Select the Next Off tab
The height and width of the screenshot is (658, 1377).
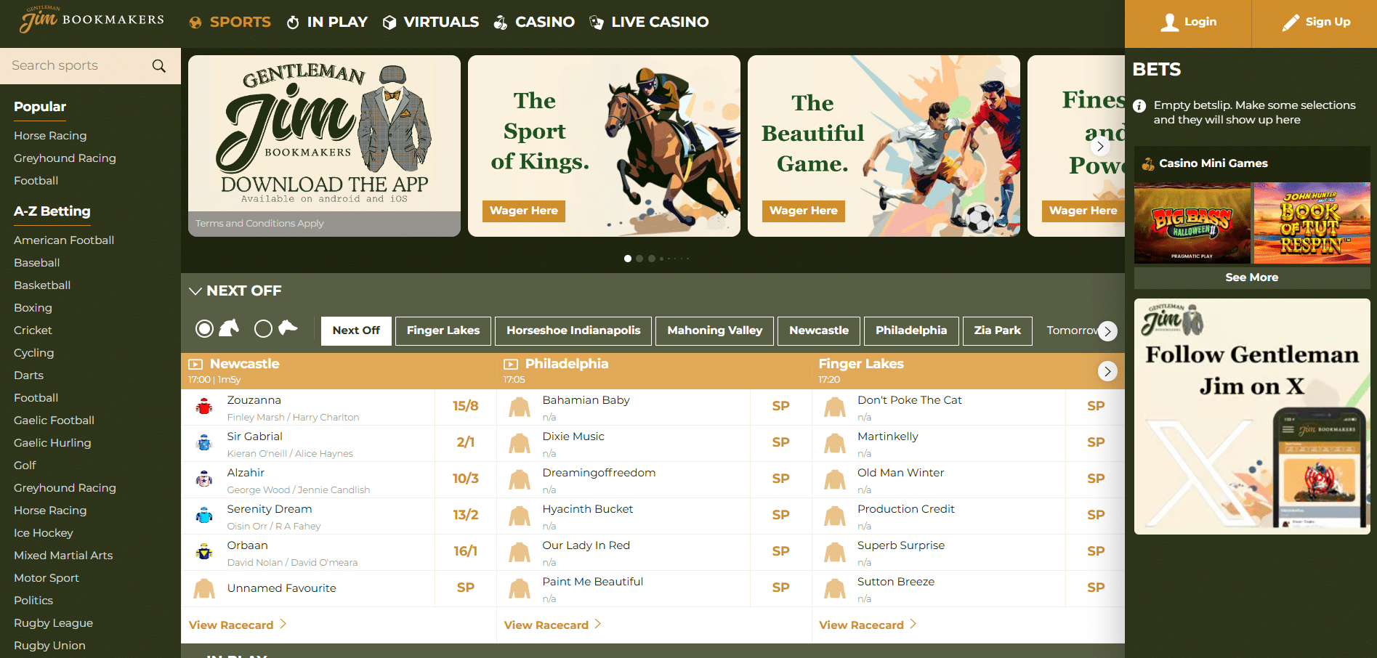pos(356,330)
